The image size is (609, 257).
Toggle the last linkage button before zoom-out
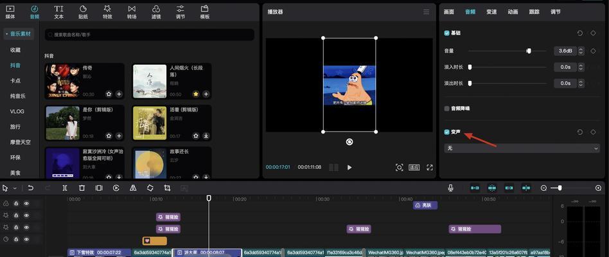tap(526, 188)
